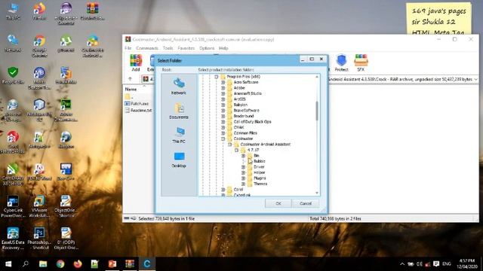Click scroll-down arrow of folder tree

click(x=317, y=193)
